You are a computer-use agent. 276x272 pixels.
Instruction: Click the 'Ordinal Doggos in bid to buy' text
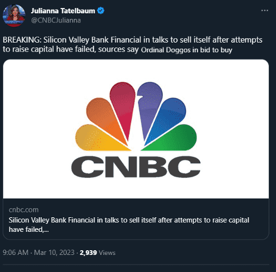187,50
